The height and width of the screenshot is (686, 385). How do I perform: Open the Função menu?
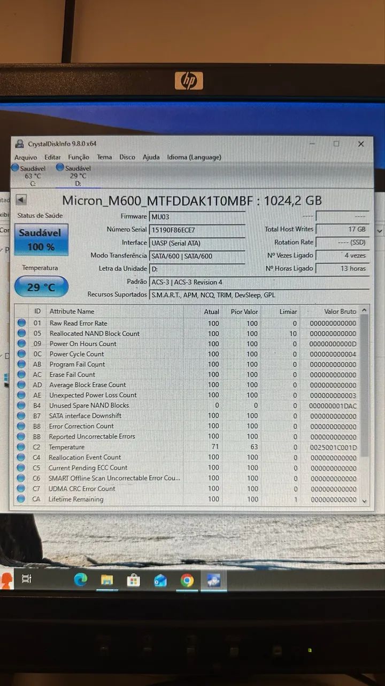click(79, 157)
